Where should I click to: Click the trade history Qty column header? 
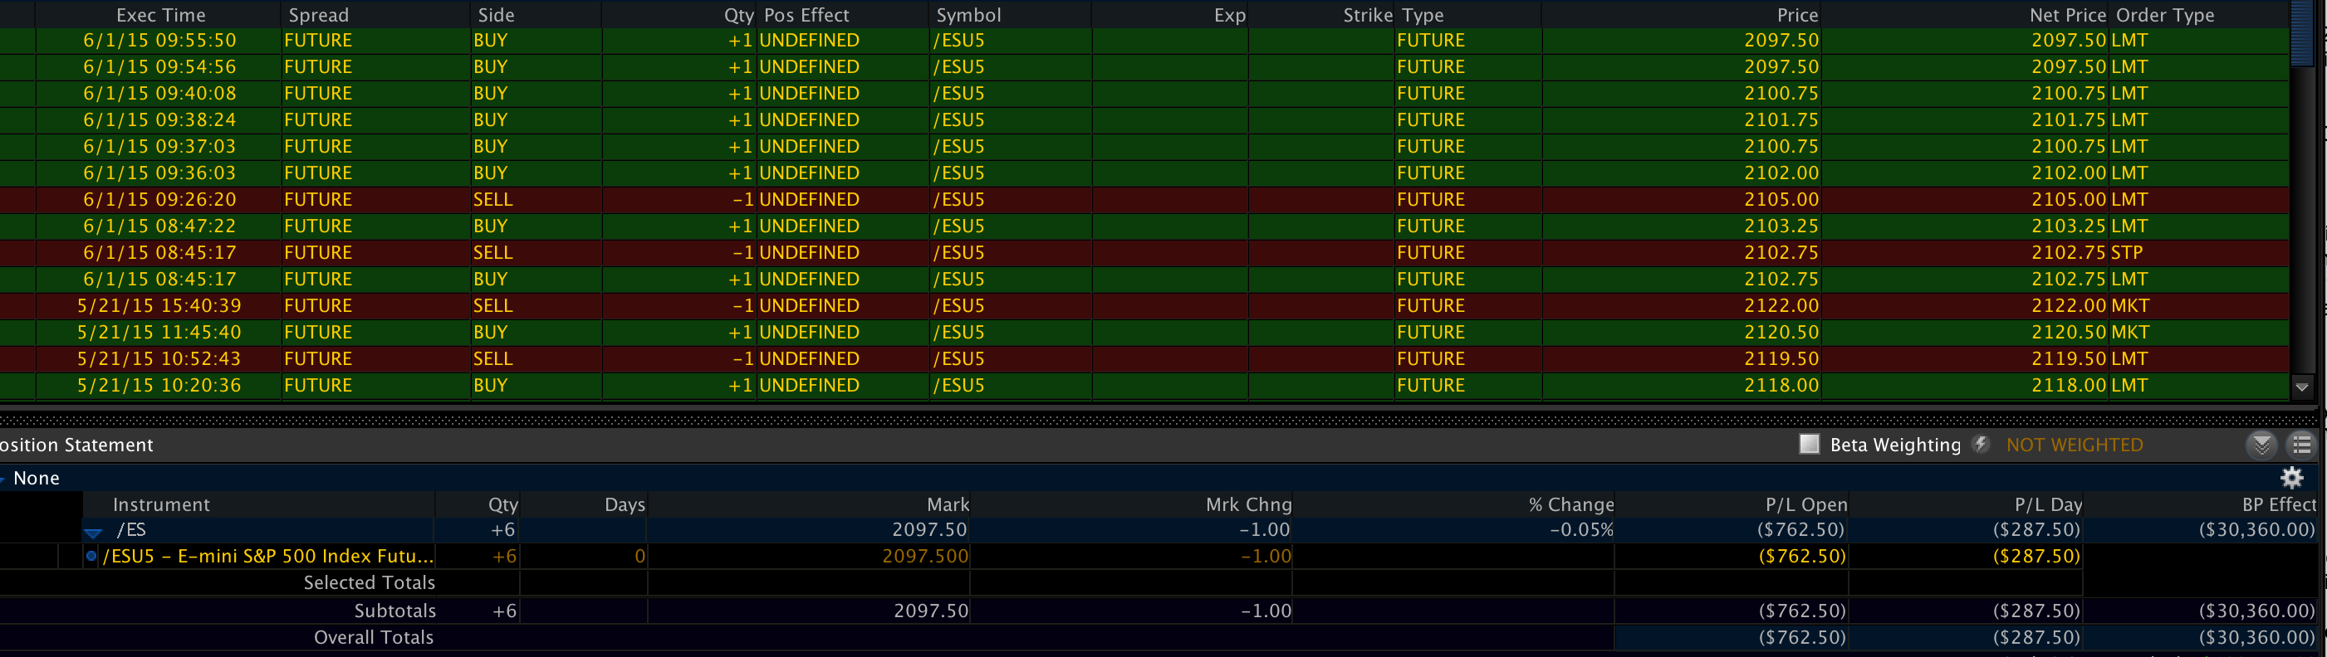tap(739, 14)
